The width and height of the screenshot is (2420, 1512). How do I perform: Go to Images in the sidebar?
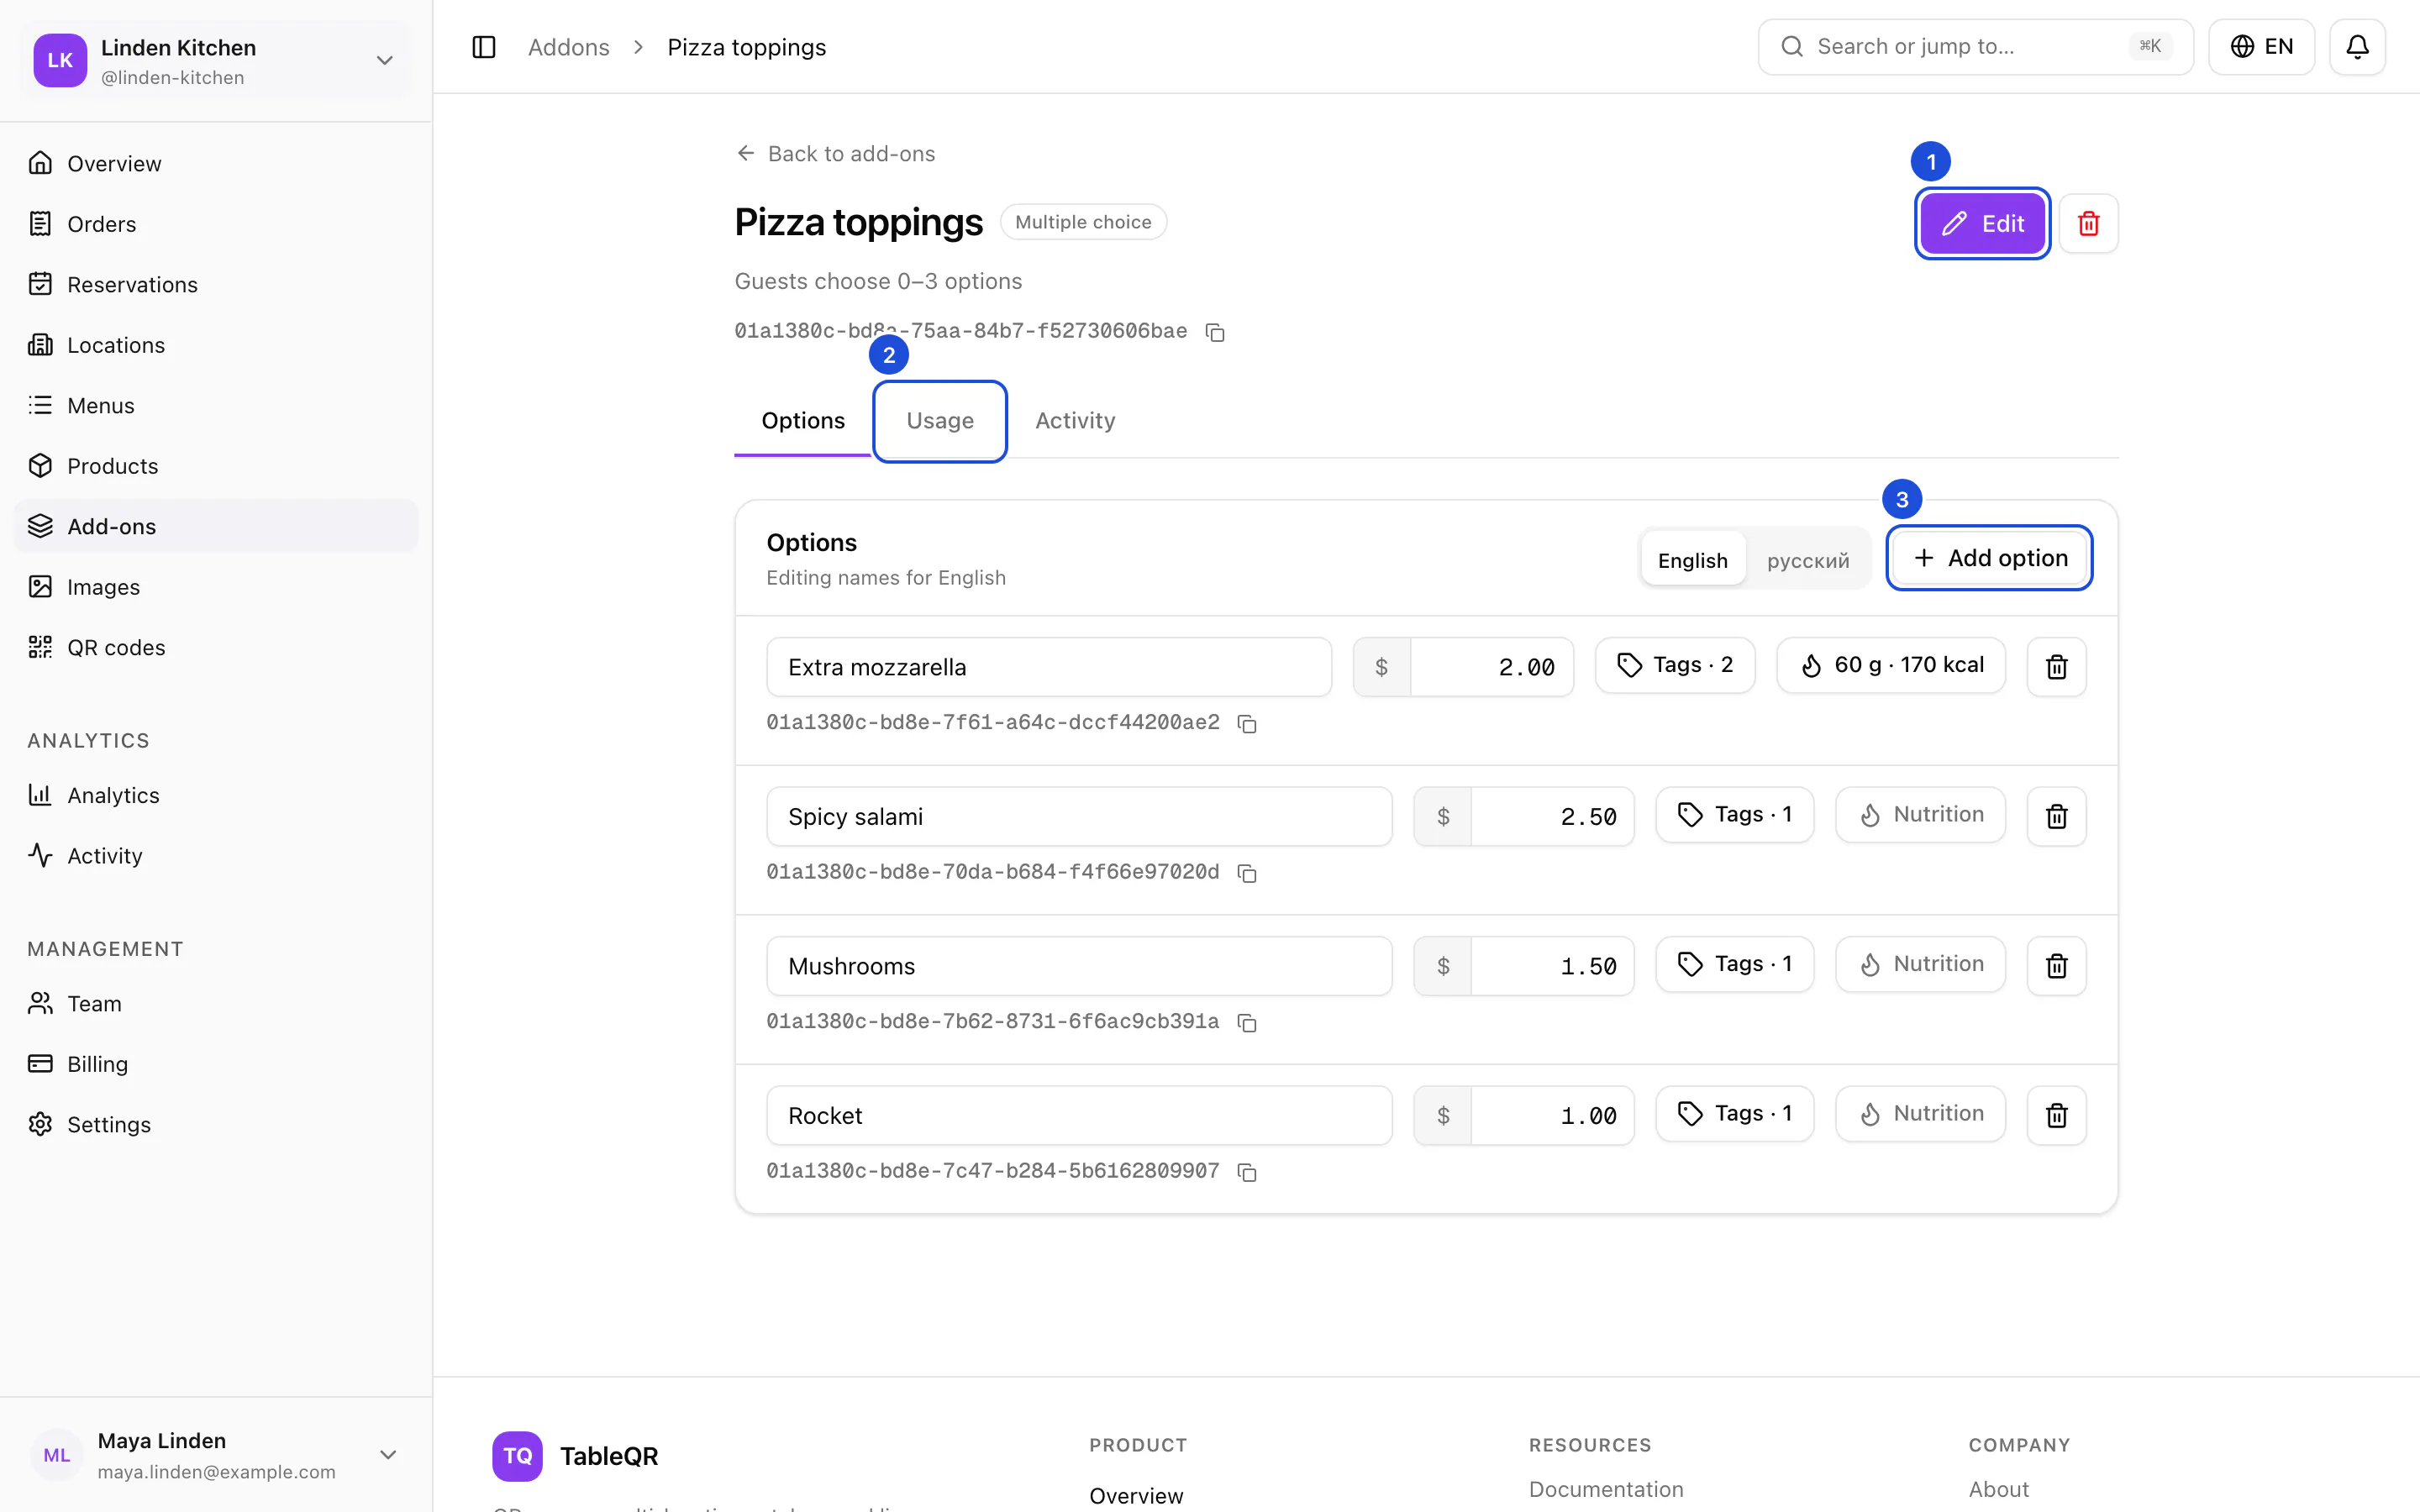click(216, 587)
